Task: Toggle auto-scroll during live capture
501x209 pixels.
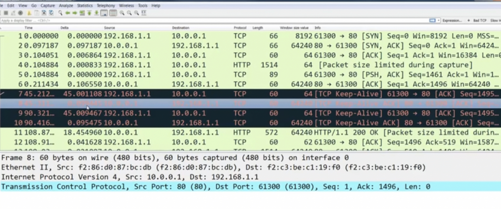Action: [x=104, y=13]
